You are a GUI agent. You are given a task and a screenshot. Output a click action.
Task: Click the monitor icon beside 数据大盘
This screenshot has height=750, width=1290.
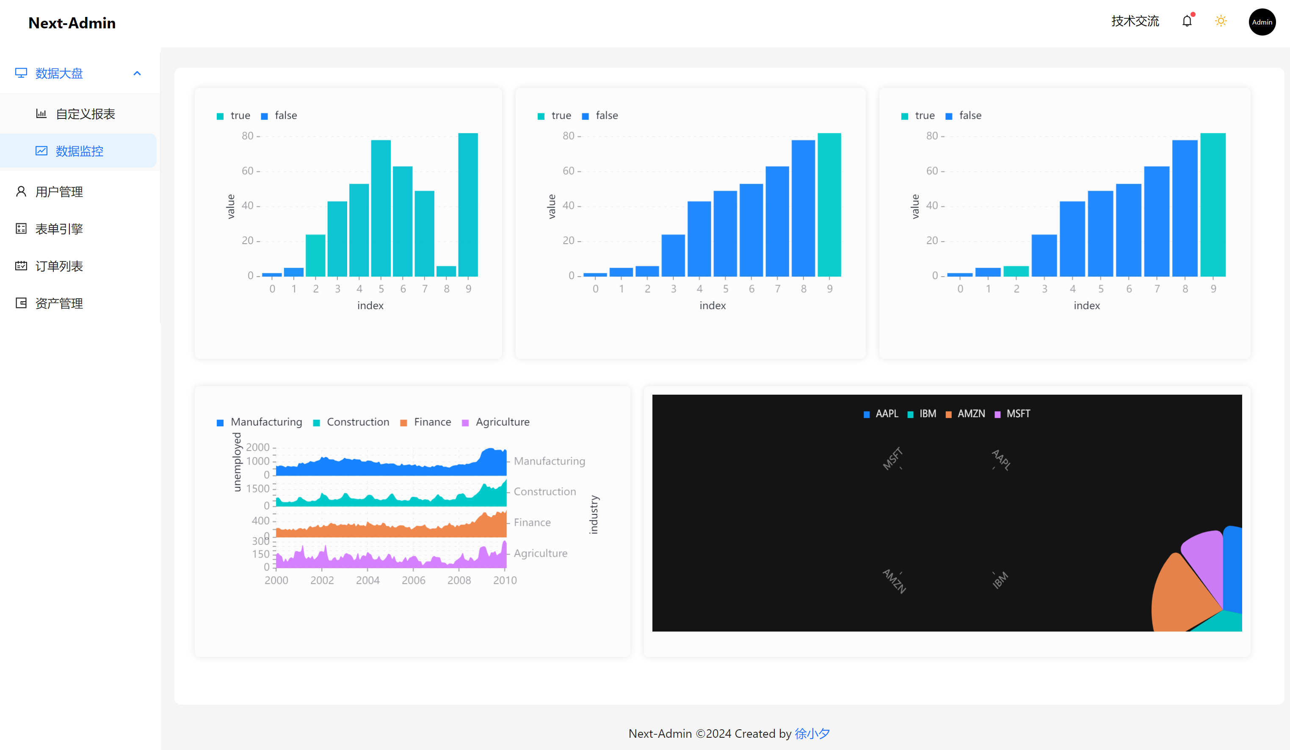tap(21, 73)
